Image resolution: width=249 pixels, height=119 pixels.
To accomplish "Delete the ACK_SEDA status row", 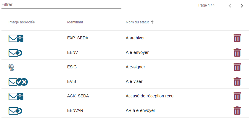I will point(237,96).
